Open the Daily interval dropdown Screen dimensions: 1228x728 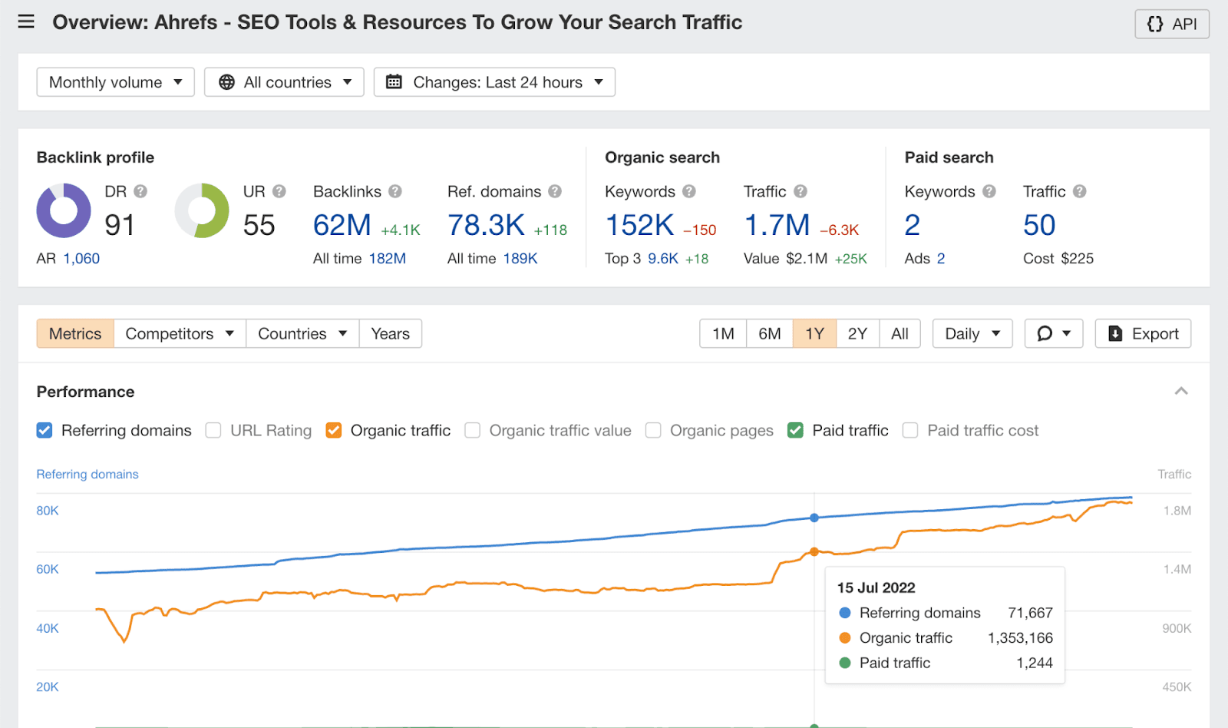coord(972,333)
